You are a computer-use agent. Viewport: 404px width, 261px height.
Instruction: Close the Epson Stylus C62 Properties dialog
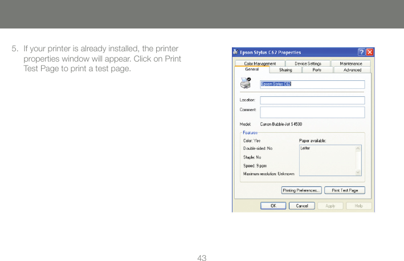[370, 52]
